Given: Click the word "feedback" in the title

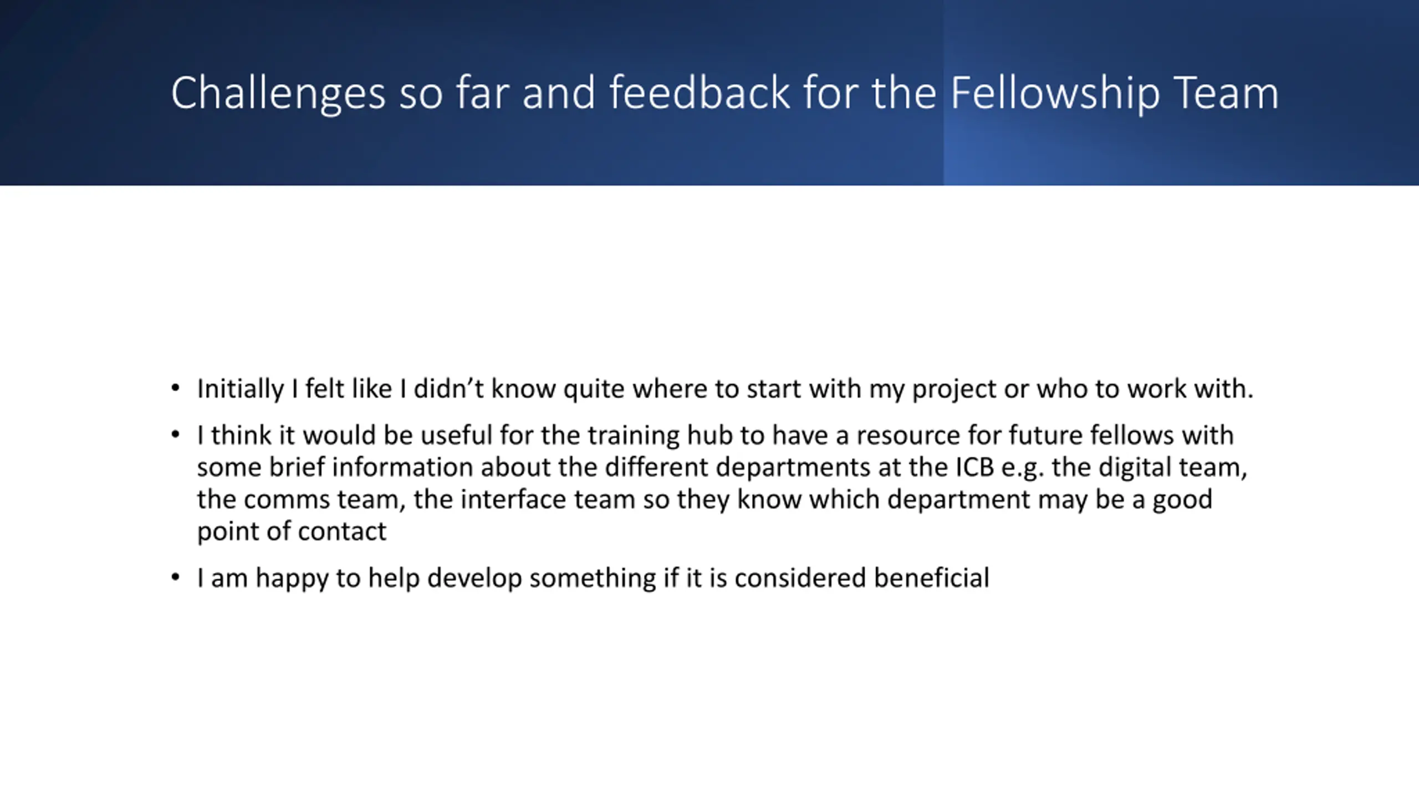Looking at the screenshot, I should [x=700, y=92].
